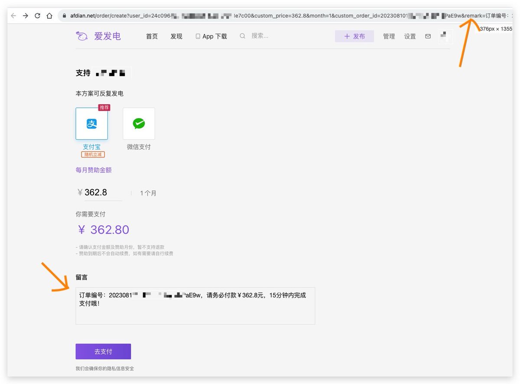Open your profile avatar image

pos(445,36)
